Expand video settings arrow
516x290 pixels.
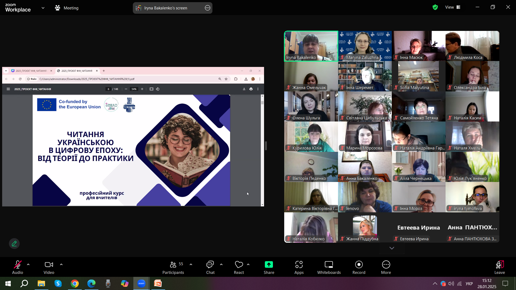61,264
